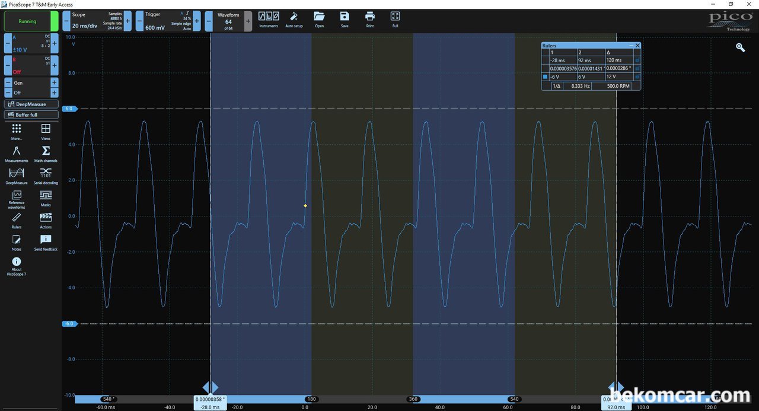Run Auto setup
Viewport: 759px width, 411px height.
[x=294, y=20]
